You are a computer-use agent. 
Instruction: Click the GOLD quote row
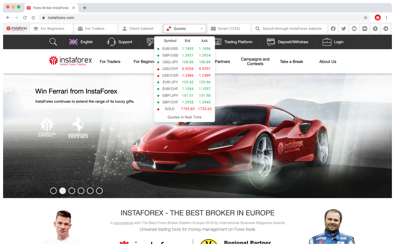185,109
